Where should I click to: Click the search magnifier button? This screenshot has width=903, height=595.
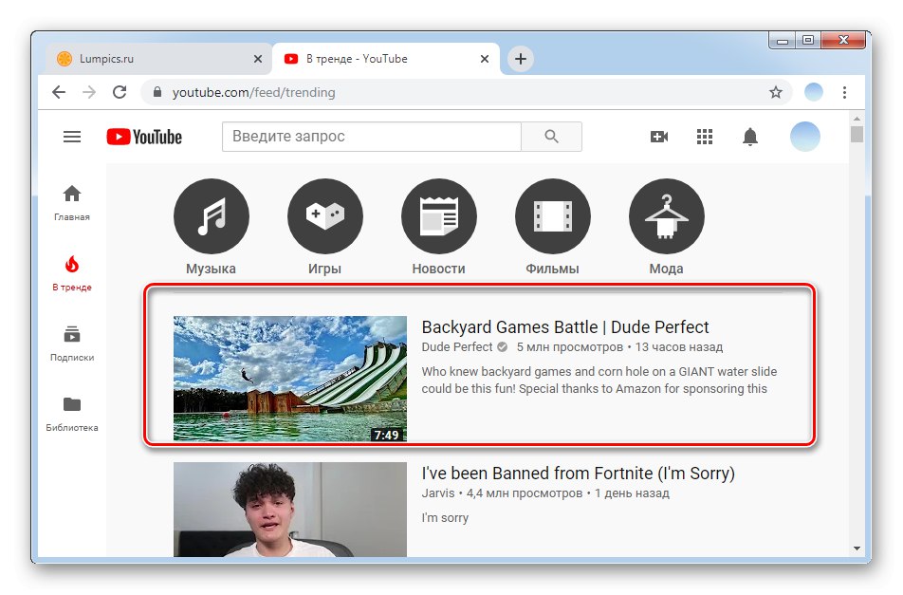pyautogui.click(x=551, y=136)
